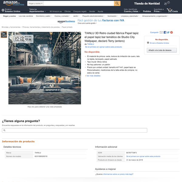Image resolution: width=182 pixels, height=182 pixels.
Task: Click Bricolaje y herramientas breadcrumb
Action: [x=11, y=27]
